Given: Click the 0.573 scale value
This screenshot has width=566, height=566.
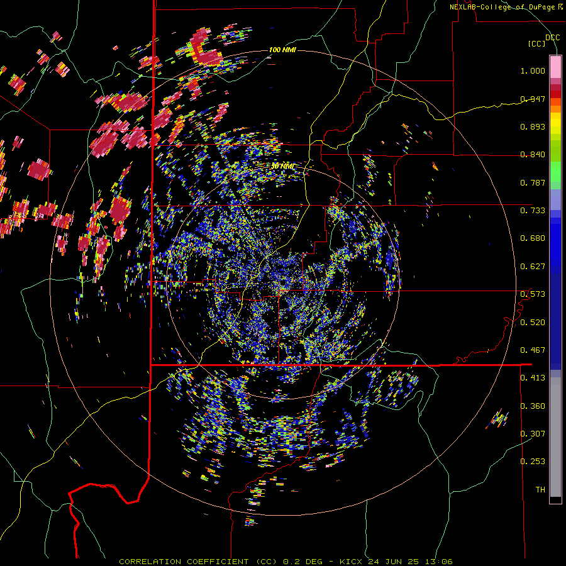Looking at the screenshot, I should [533, 294].
